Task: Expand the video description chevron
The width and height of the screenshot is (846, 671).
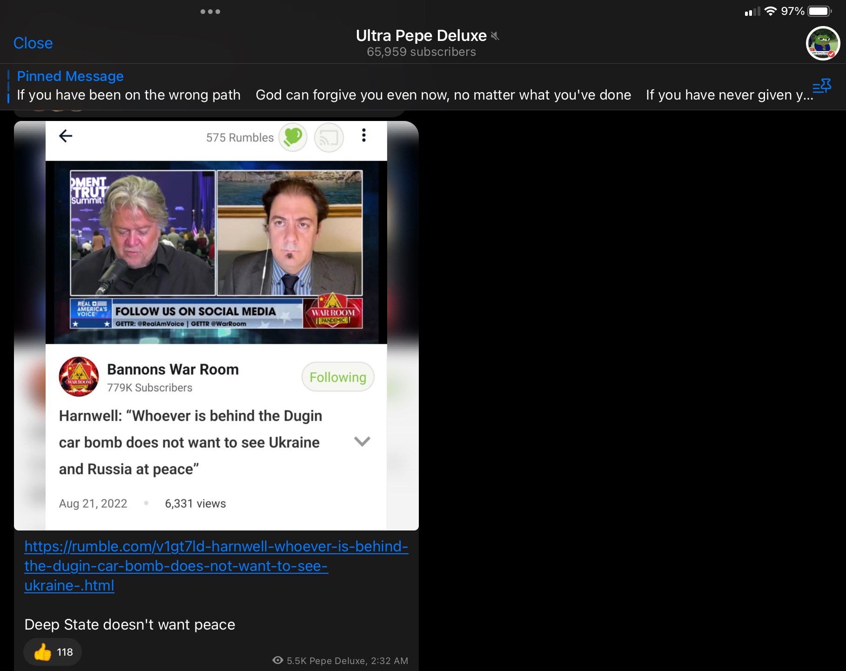Action: coord(362,441)
